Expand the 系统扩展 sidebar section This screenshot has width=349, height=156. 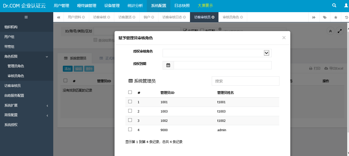click(26, 105)
